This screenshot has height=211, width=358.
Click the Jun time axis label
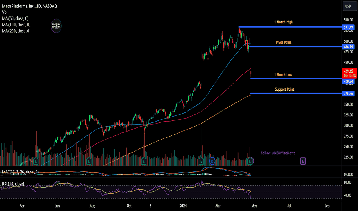click(x=57, y=206)
